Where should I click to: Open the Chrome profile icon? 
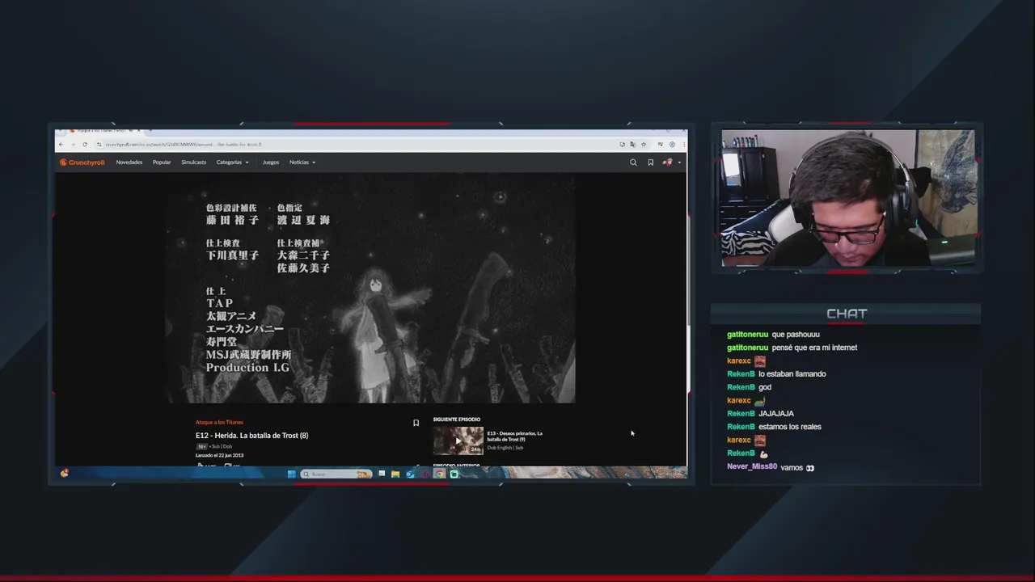click(672, 144)
